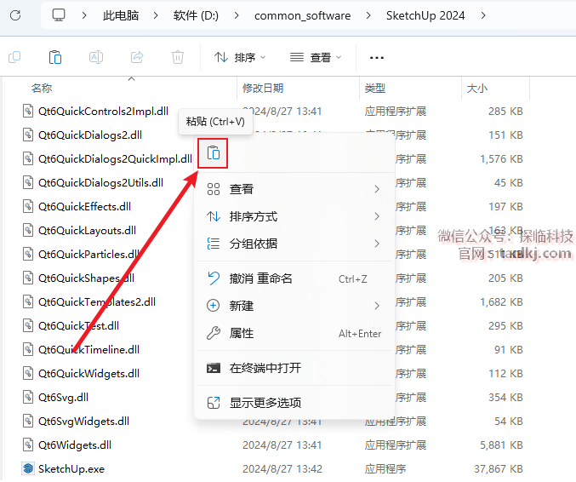The width and height of the screenshot is (576, 482).
Task: Select the file Qt6QuickDialogs2QuickImpl.dll
Action: pos(115,159)
